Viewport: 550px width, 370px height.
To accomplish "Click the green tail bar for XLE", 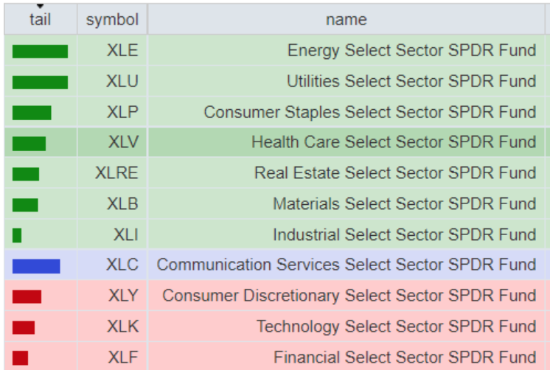I will click(40, 51).
